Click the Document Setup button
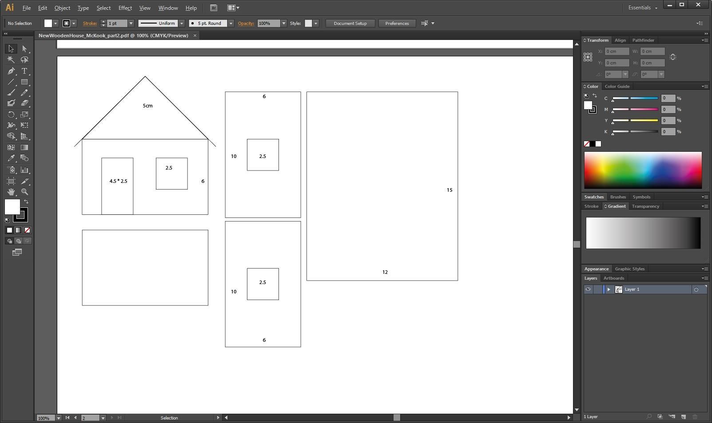Viewport: 712px width, 423px height. [350, 23]
